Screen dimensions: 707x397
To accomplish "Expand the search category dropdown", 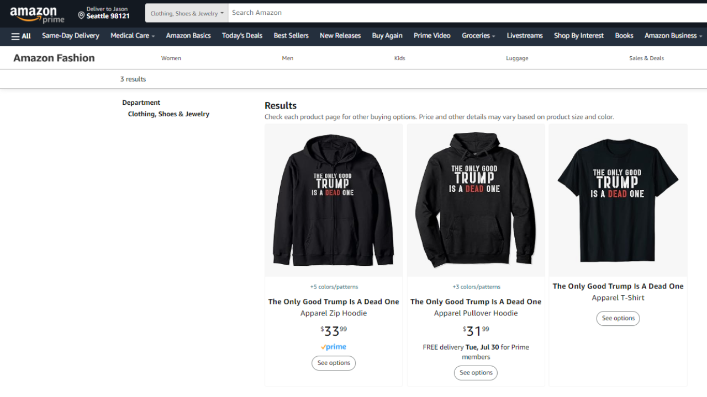I will pos(187,13).
